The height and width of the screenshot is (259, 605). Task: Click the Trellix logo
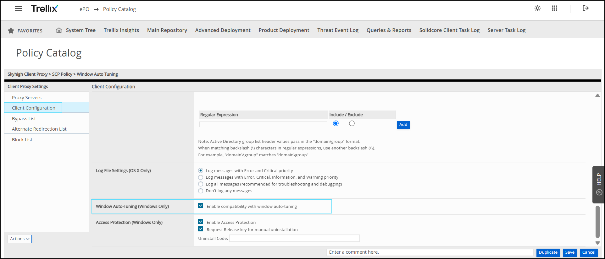click(45, 9)
